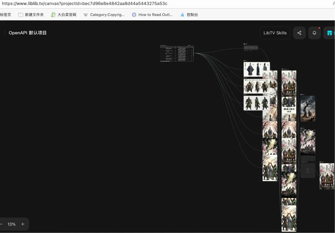Open notifications bell icon
The height and width of the screenshot is (233, 335).
tap(314, 33)
